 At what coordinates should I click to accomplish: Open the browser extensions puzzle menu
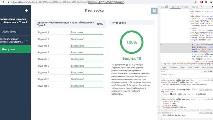tap(206, 2)
